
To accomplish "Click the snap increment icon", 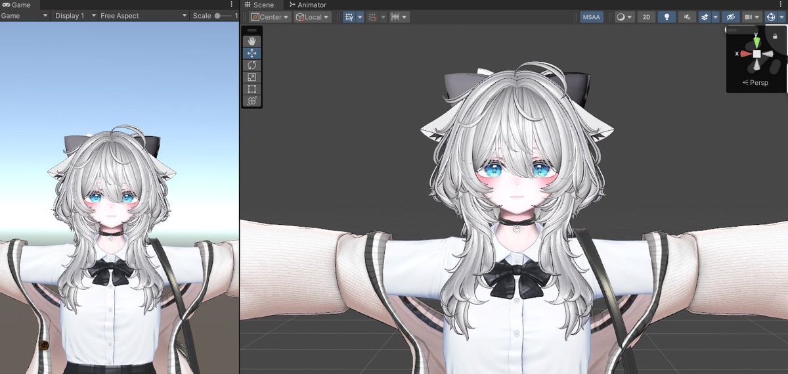I will (372, 17).
